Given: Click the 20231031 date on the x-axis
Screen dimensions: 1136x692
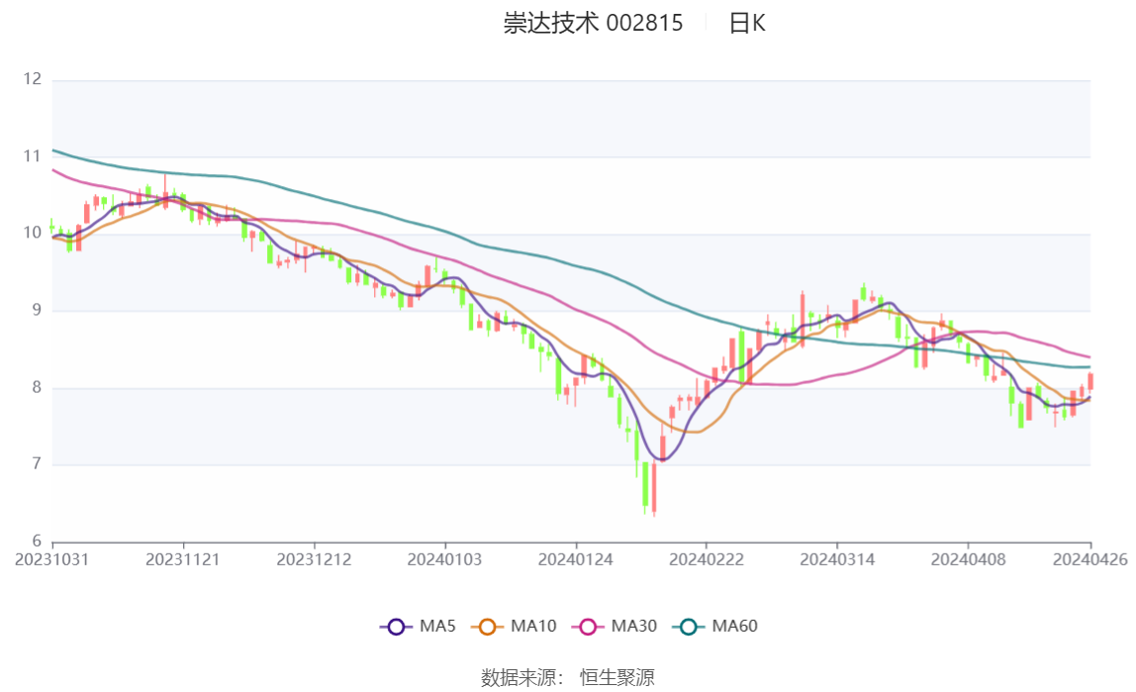Looking at the screenshot, I should 52,559.
